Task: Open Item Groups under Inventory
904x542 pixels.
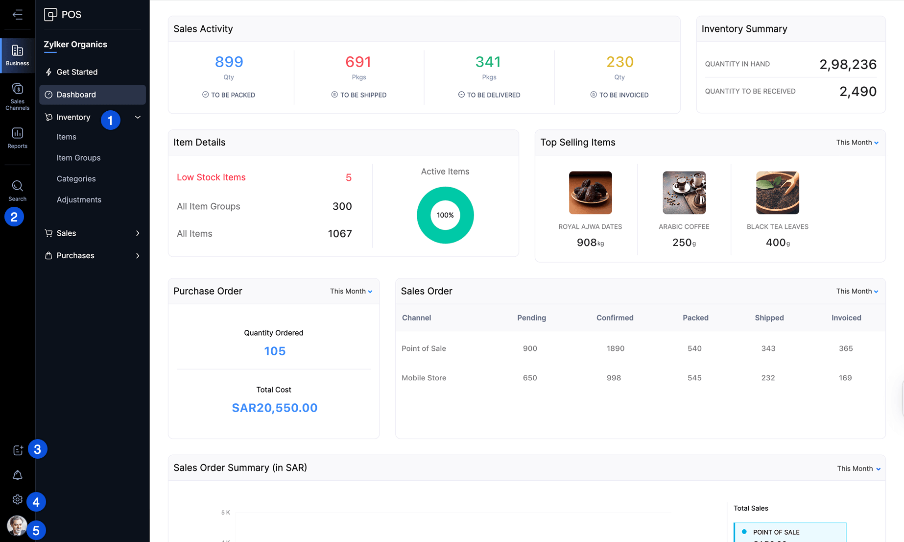Action: pyautogui.click(x=78, y=158)
